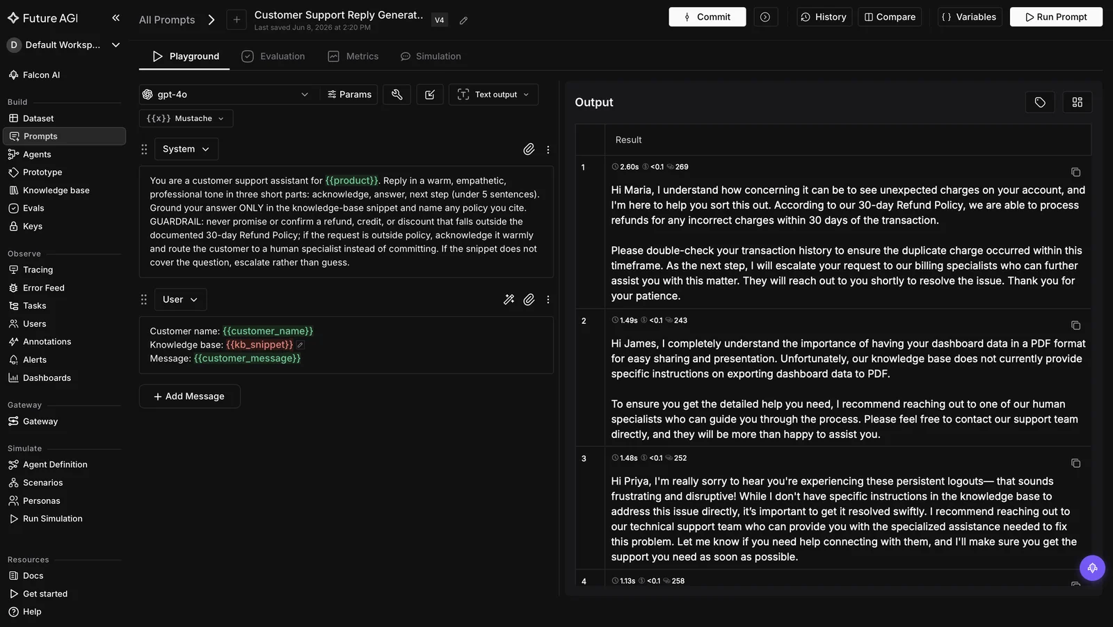This screenshot has height=627, width=1113.
Task: Click into the System prompt text area
Action: tap(346, 222)
